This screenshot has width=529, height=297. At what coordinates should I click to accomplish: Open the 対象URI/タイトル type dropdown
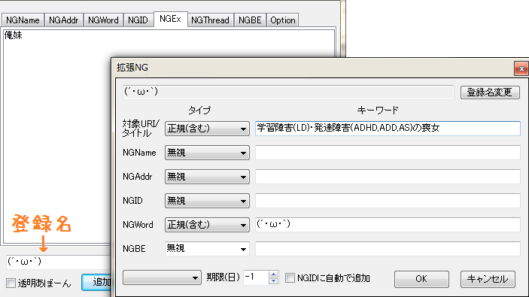coord(207,129)
